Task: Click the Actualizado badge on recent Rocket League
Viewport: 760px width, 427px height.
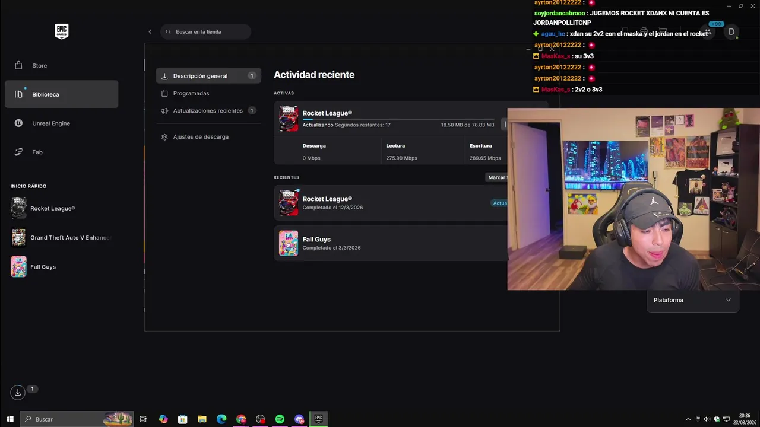Action: tap(500, 203)
